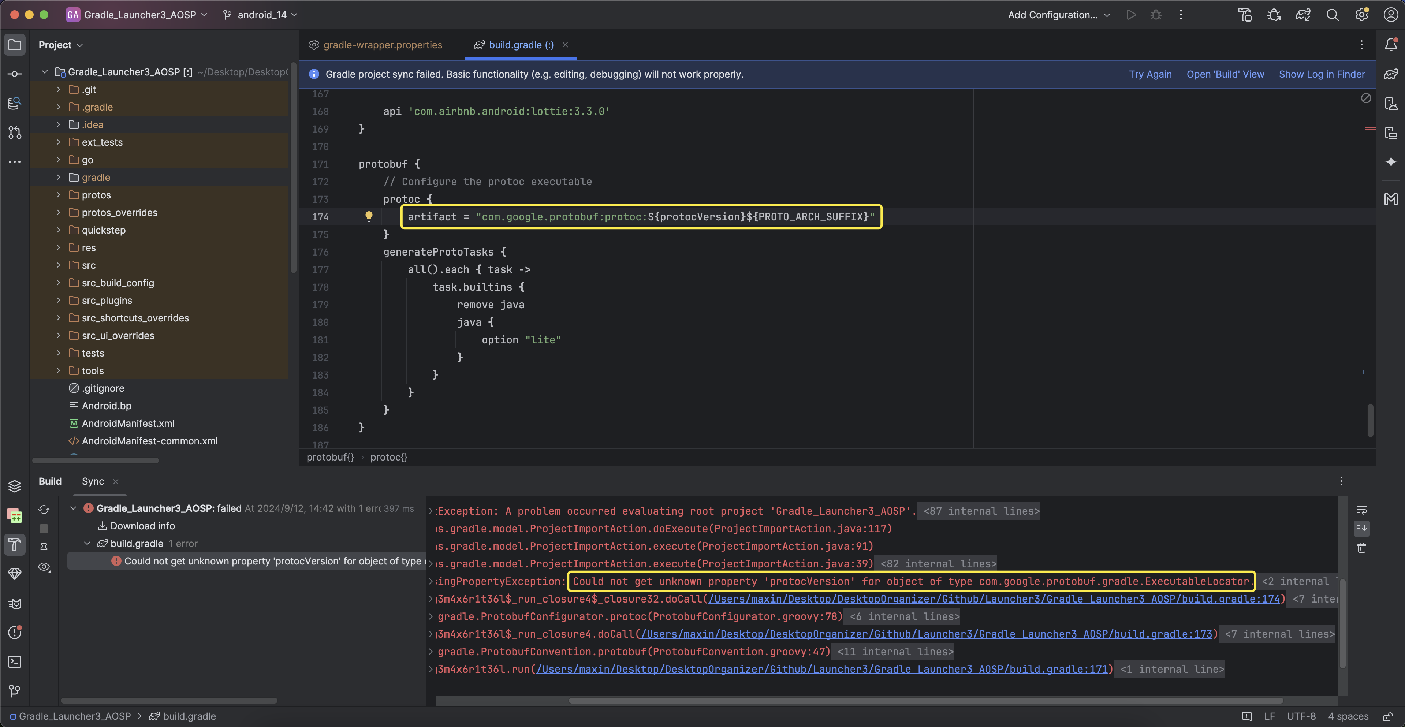This screenshot has width=1405, height=727.
Task: Click build output horizontal scrollbar
Action: (925, 700)
